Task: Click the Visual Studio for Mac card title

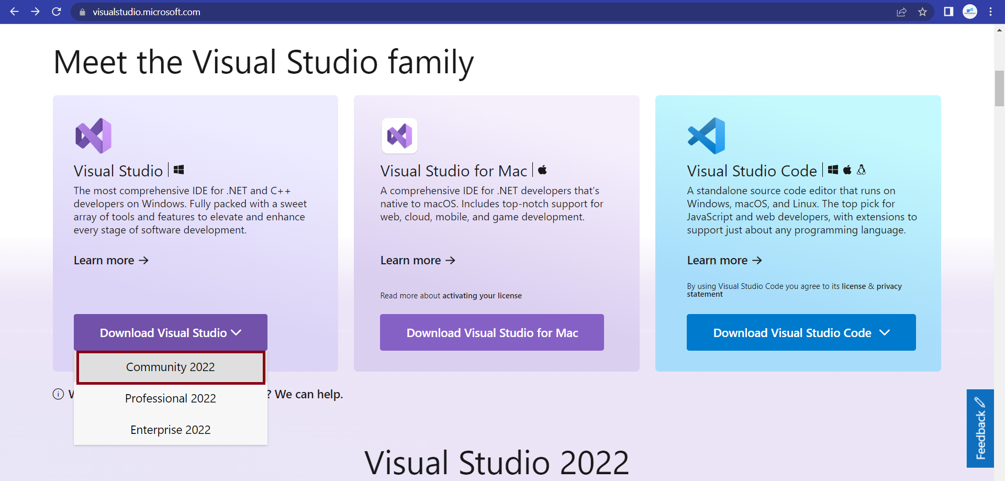Action: [x=453, y=171]
